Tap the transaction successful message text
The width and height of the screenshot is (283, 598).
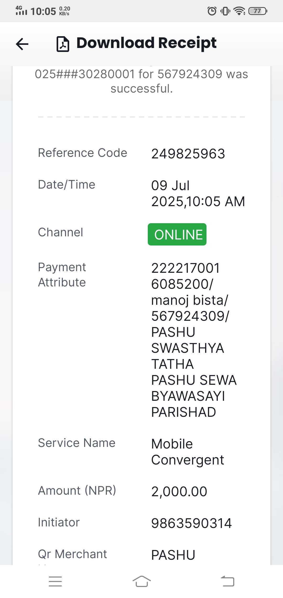141,81
